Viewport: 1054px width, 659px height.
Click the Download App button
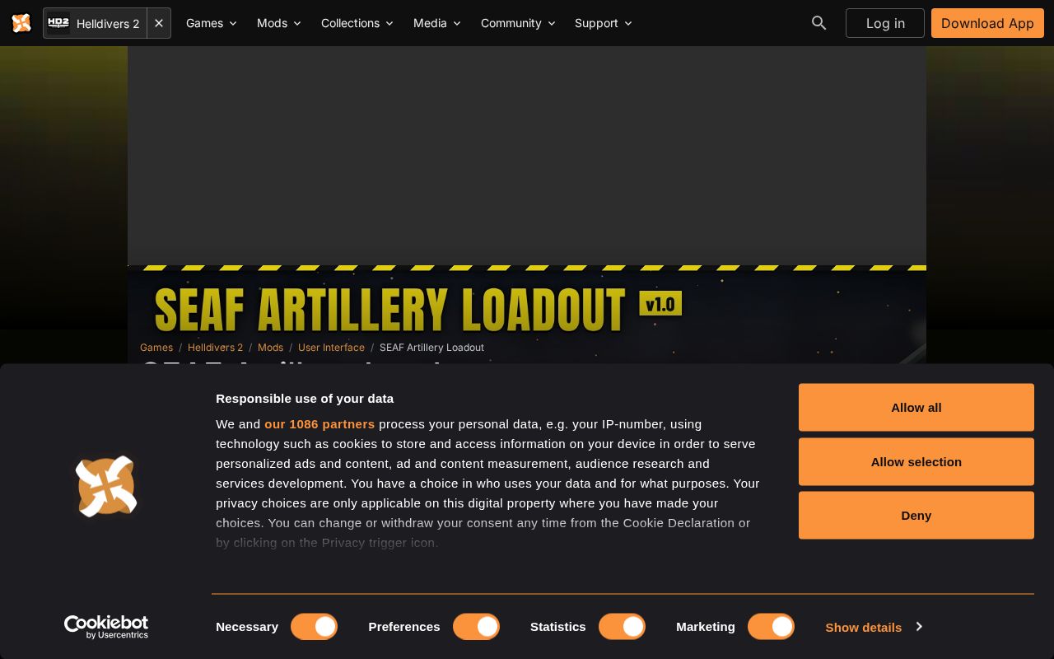987,23
